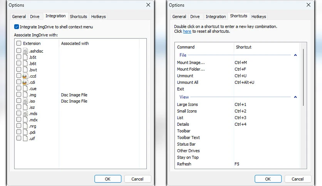The height and width of the screenshot is (186, 322).
Task: Collapse the View shortcuts group
Action: tap(295, 97)
